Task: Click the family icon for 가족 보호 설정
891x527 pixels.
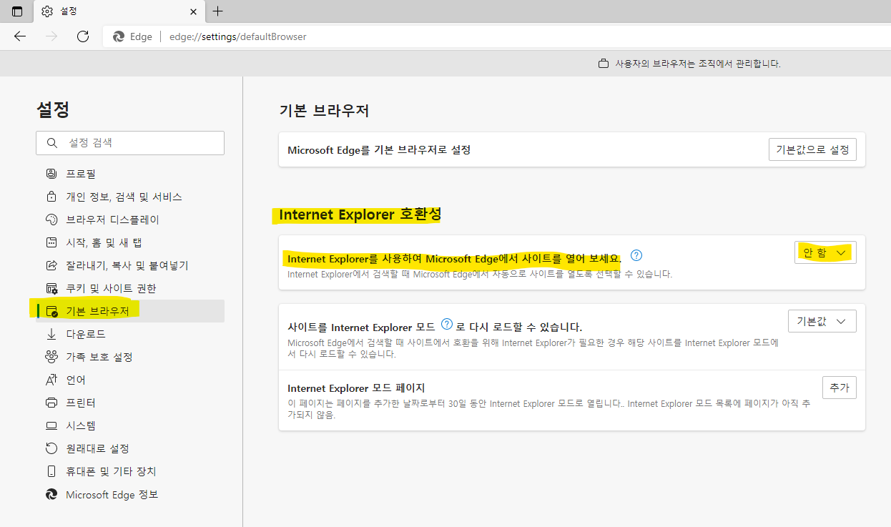Action: coord(51,357)
